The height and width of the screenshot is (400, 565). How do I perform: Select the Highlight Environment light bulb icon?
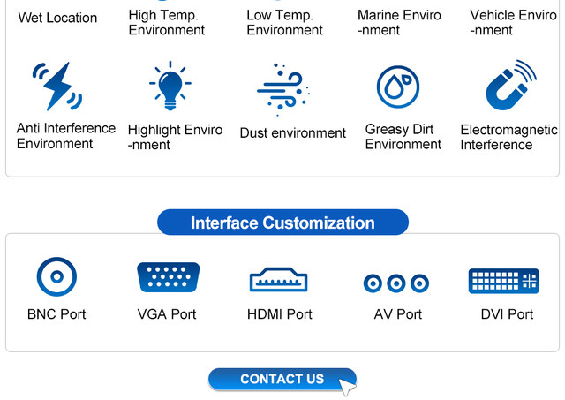pyautogui.click(x=170, y=86)
